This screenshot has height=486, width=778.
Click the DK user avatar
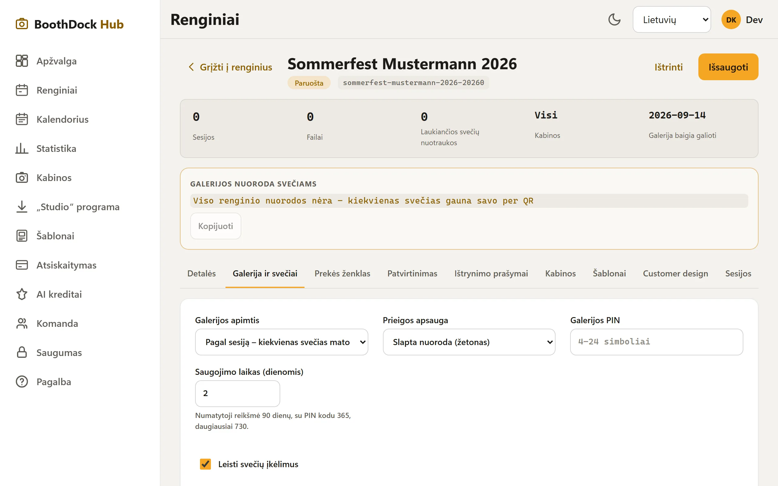(731, 20)
